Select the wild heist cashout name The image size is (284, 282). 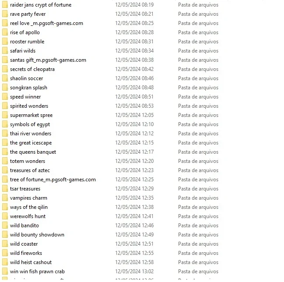click(31, 262)
